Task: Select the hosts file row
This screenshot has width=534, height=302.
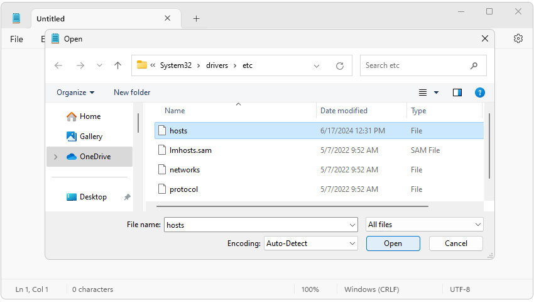Action: (x=319, y=131)
